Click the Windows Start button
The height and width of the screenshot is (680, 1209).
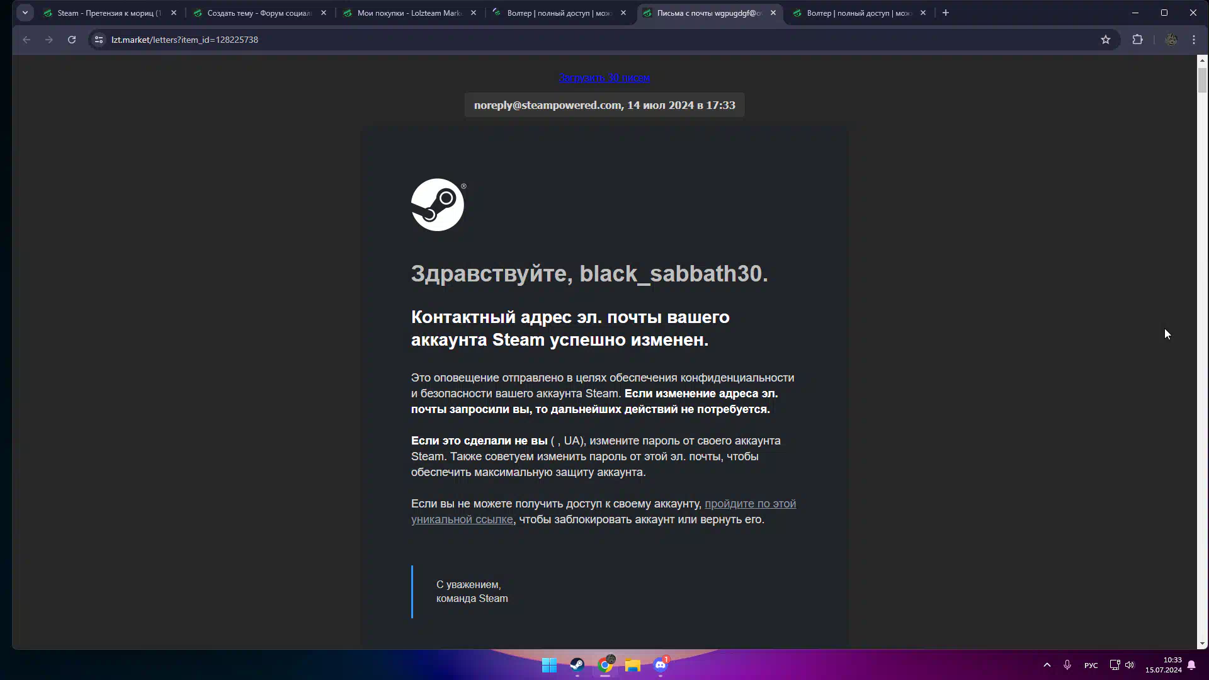tap(549, 665)
